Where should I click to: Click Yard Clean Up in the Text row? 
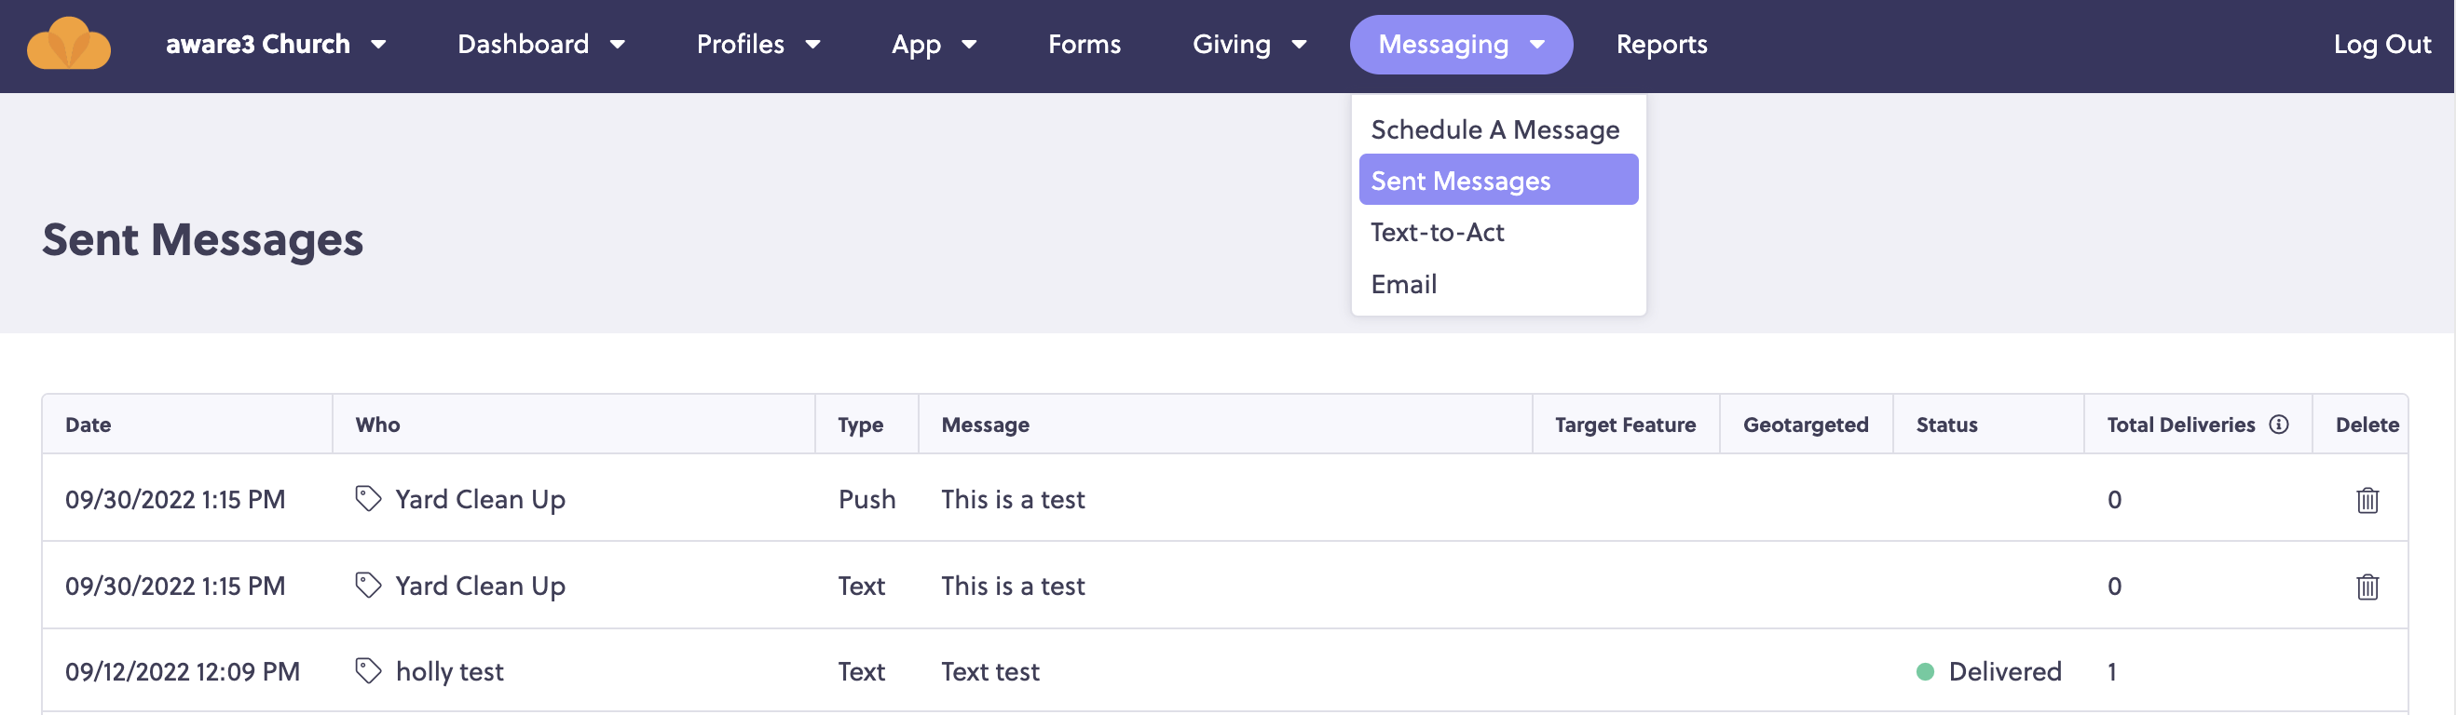[480, 586]
